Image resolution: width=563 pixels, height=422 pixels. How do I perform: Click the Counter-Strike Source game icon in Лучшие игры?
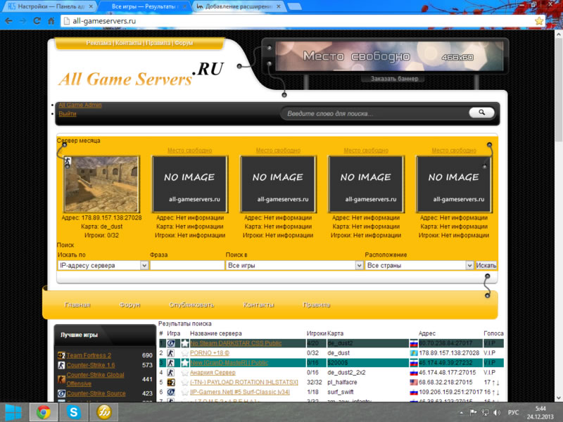point(61,393)
